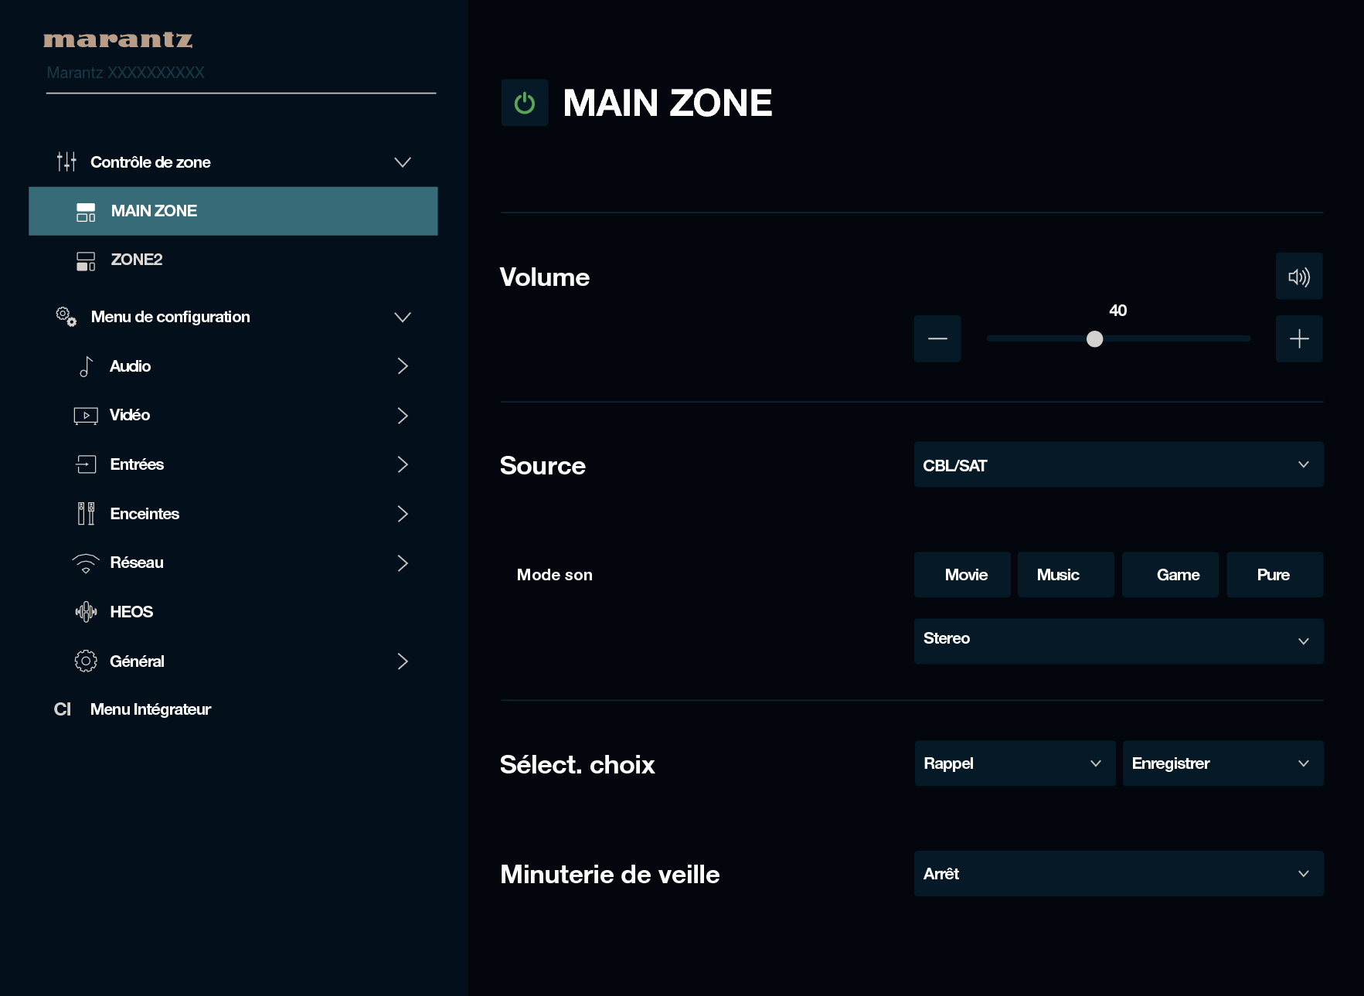Click the volume increase plus button
The height and width of the screenshot is (996, 1364).
coord(1298,338)
